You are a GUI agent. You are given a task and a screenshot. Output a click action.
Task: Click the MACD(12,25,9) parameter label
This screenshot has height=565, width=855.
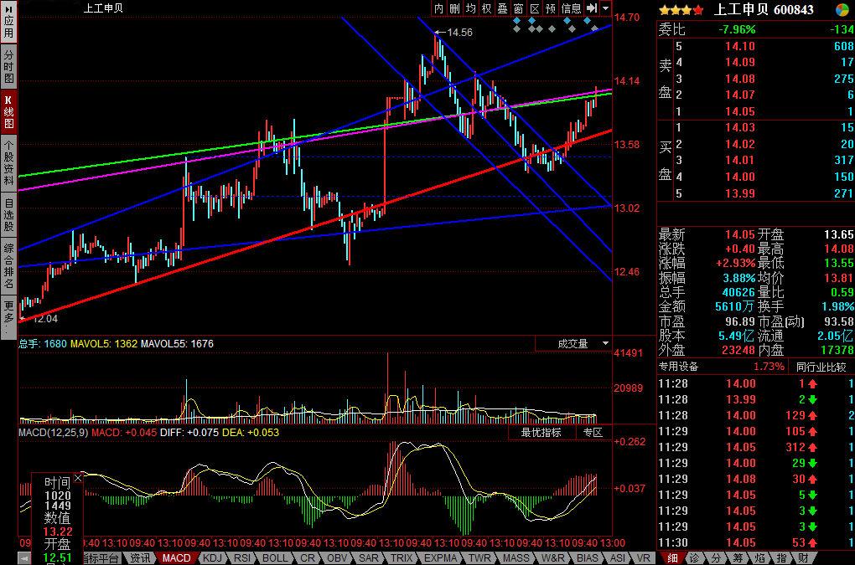(54, 433)
